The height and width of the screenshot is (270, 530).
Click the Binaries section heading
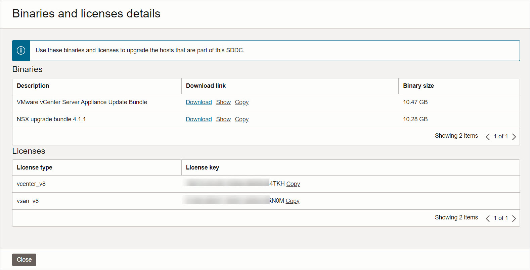pos(28,69)
